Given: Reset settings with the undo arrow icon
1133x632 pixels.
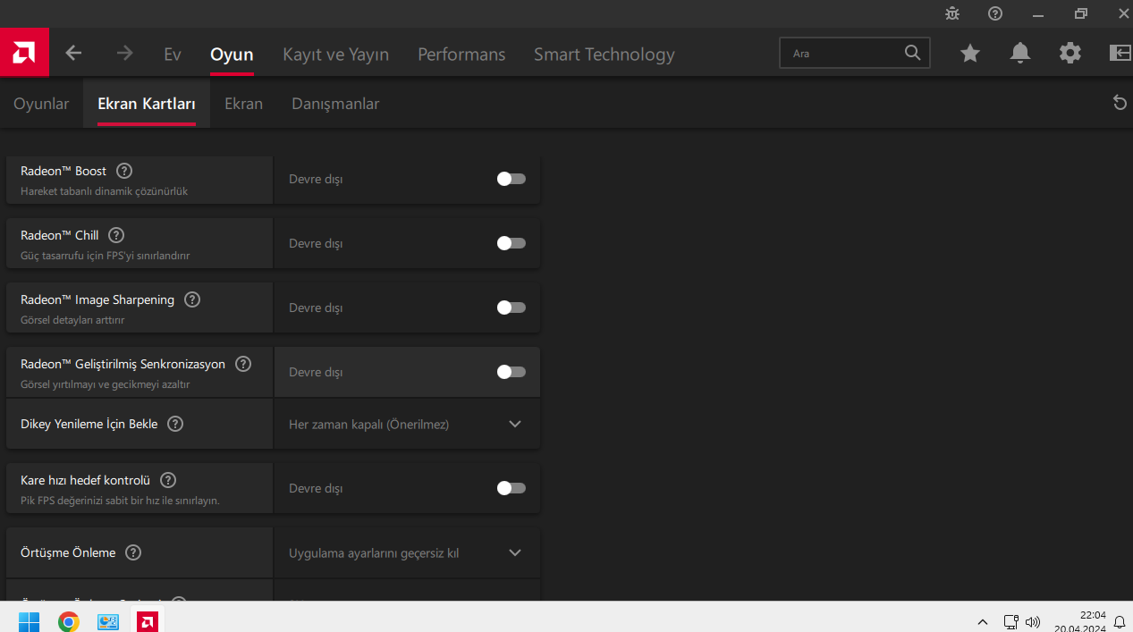Looking at the screenshot, I should point(1120,103).
